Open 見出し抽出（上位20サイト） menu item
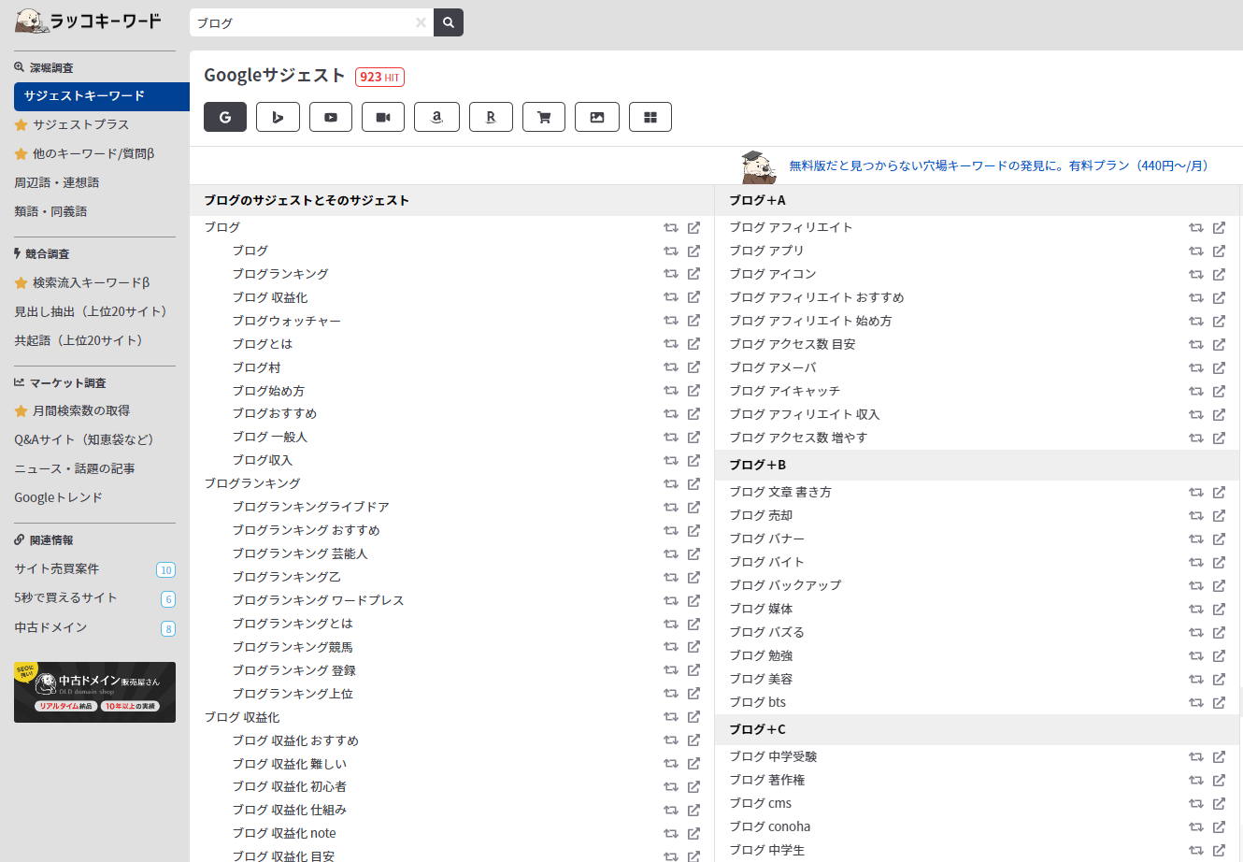Image resolution: width=1243 pixels, height=862 pixels. click(x=93, y=311)
